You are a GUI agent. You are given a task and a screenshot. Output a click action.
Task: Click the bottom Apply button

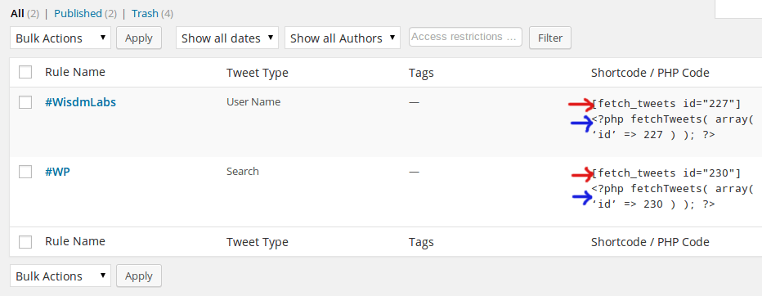click(x=139, y=276)
